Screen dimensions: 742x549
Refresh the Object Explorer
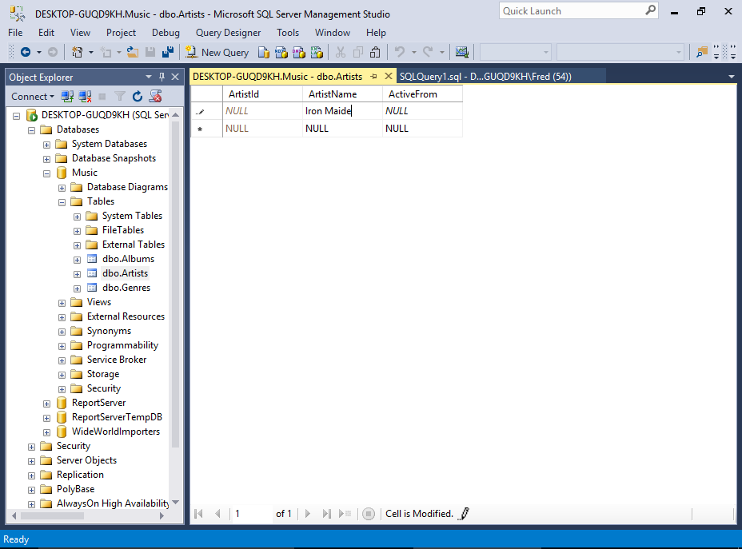[x=137, y=96]
